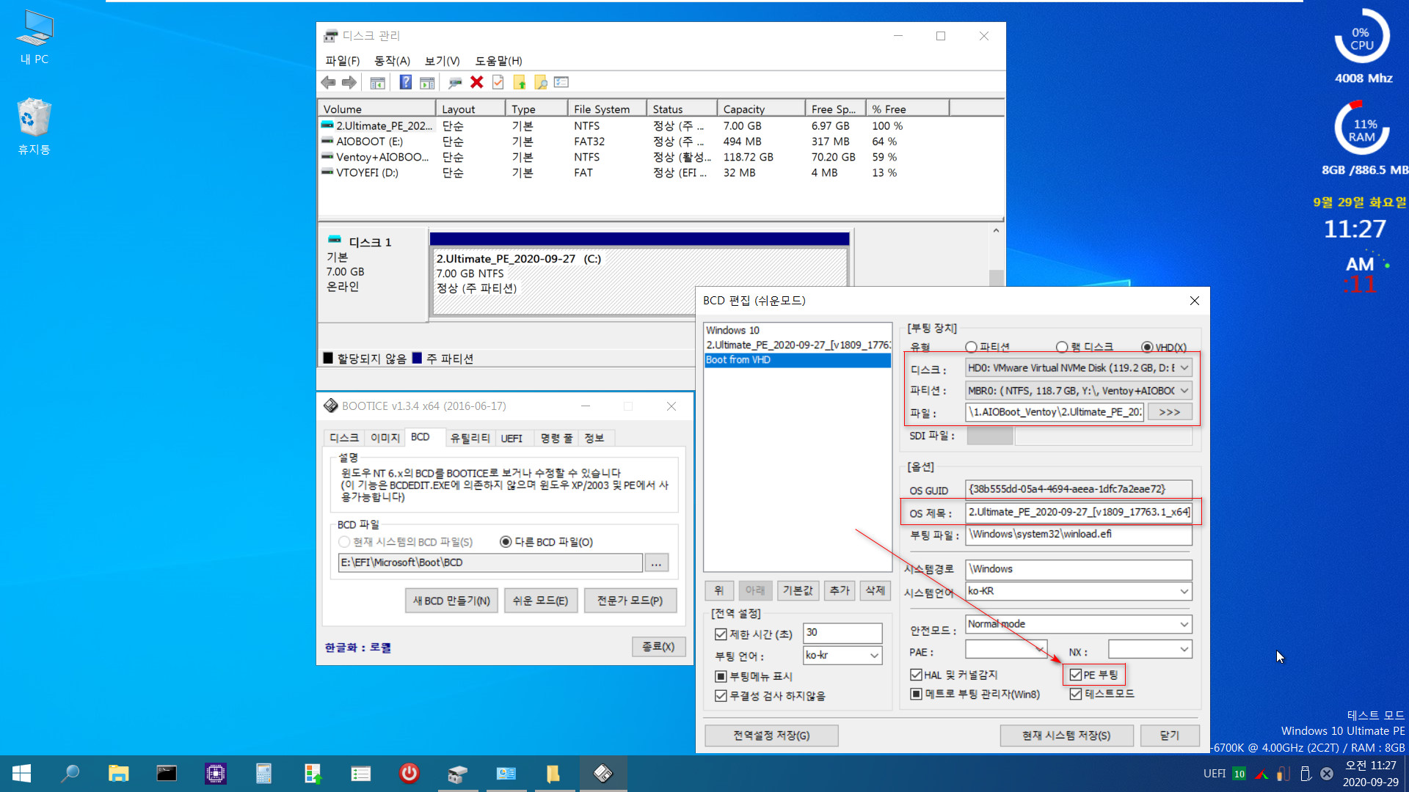Click the BCD file path field in BOOTICE
This screenshot has height=792, width=1409.
pos(490,562)
